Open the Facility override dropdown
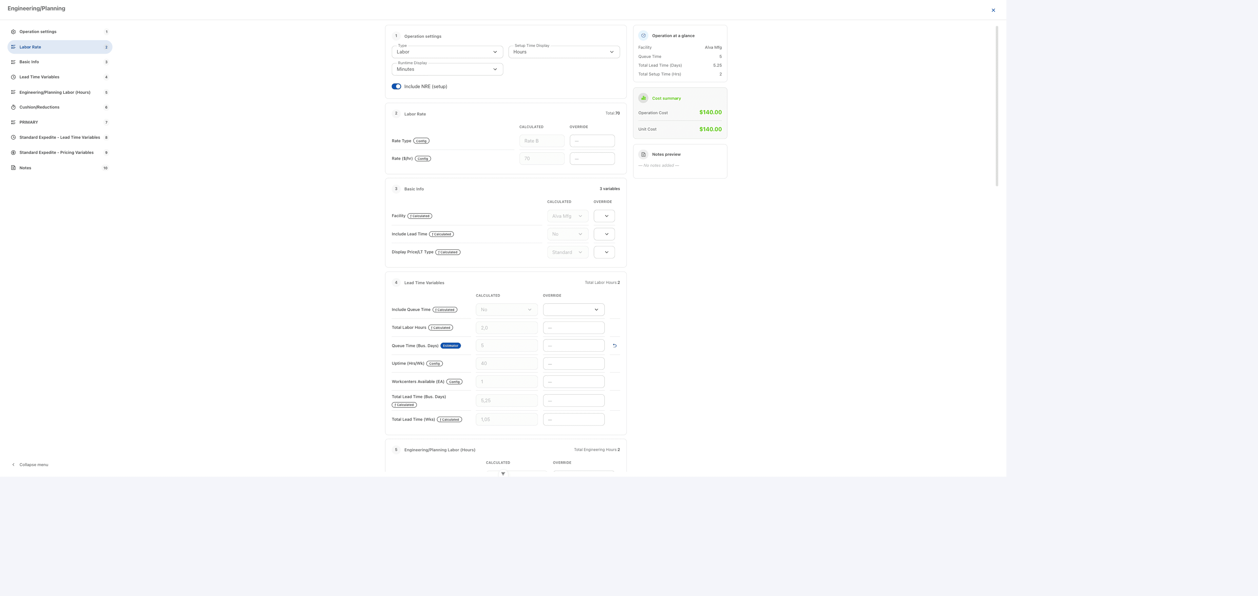The image size is (1258, 596). pos(604,216)
